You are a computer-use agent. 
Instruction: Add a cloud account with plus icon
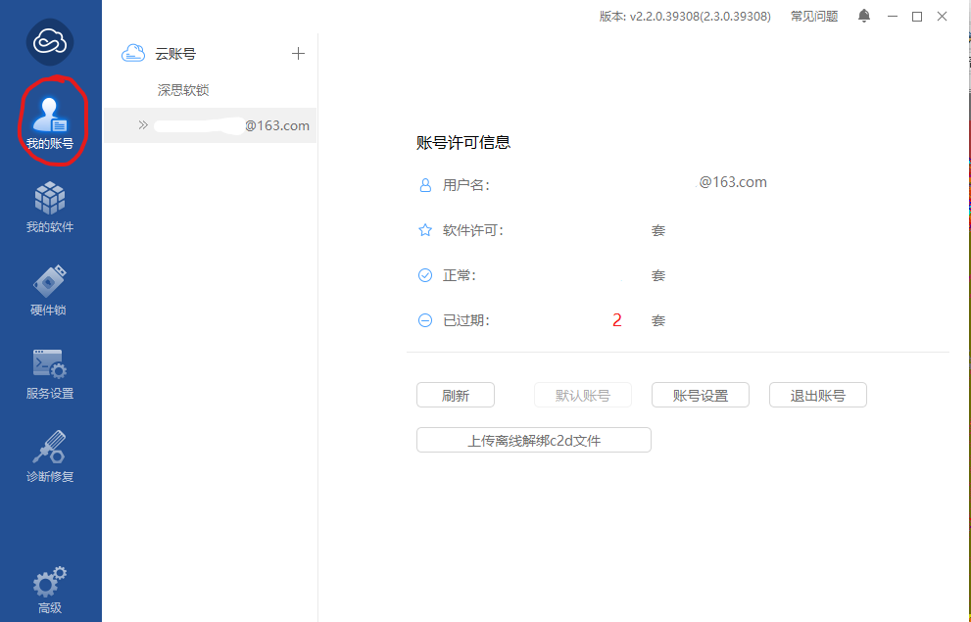299,54
